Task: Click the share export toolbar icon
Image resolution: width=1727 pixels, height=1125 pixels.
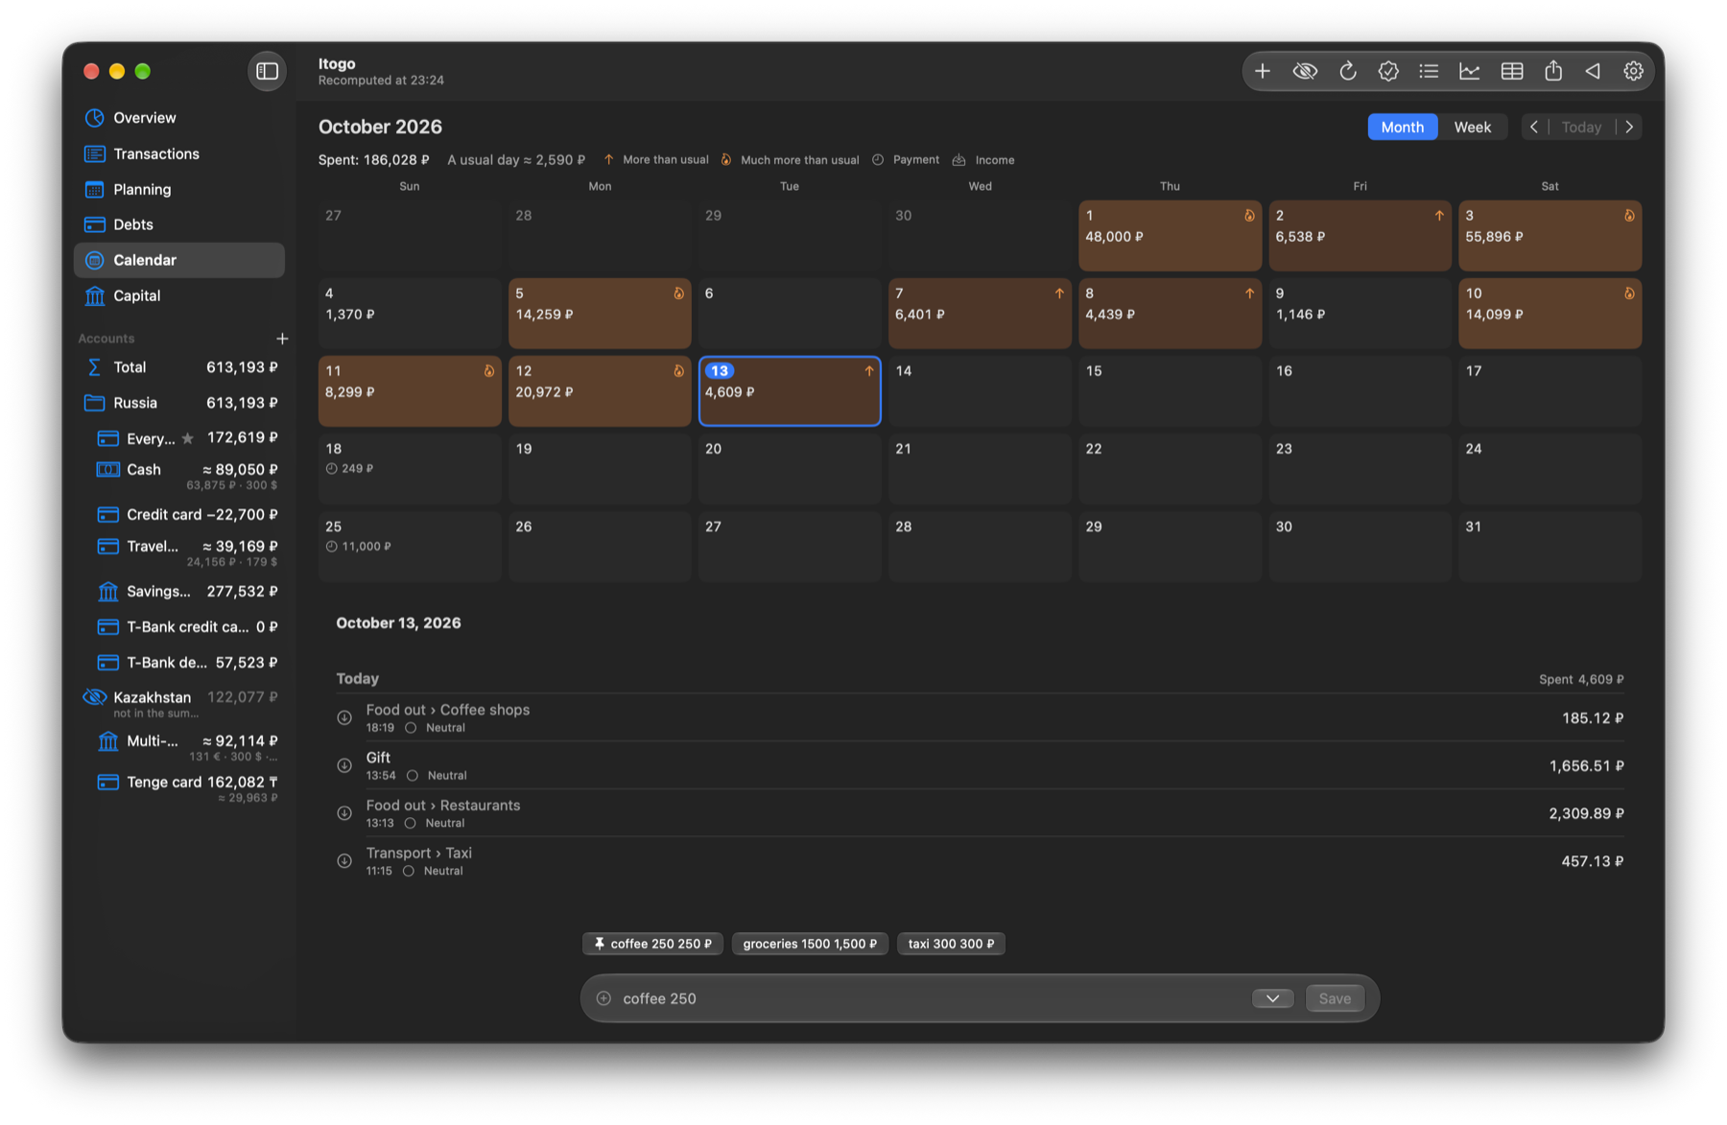Action: [x=1553, y=71]
